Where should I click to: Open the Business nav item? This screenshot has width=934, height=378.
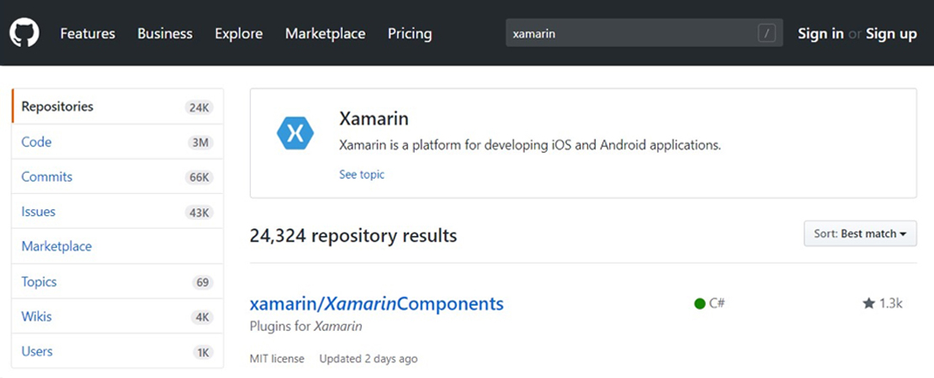click(x=165, y=34)
